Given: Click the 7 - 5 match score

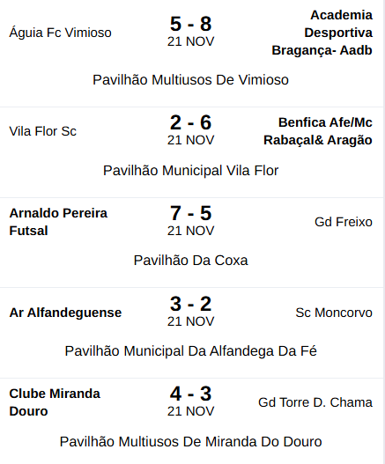Looking at the screenshot, I should tap(190, 213).
